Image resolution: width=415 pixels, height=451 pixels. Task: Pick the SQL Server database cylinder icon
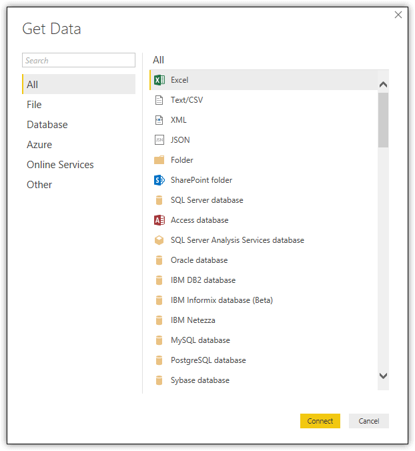159,200
